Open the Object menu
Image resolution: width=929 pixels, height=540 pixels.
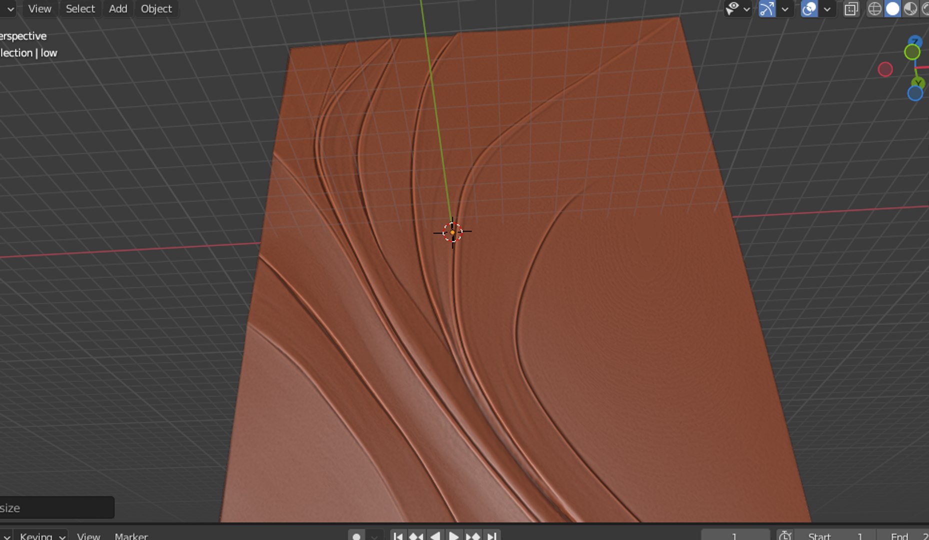pyautogui.click(x=156, y=8)
